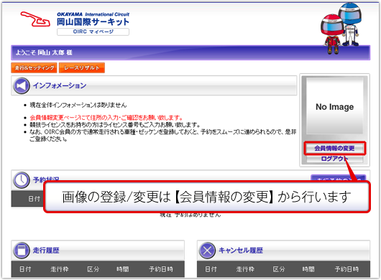Click 予約日時 column header in キャンセル履歴 table

click(346, 269)
